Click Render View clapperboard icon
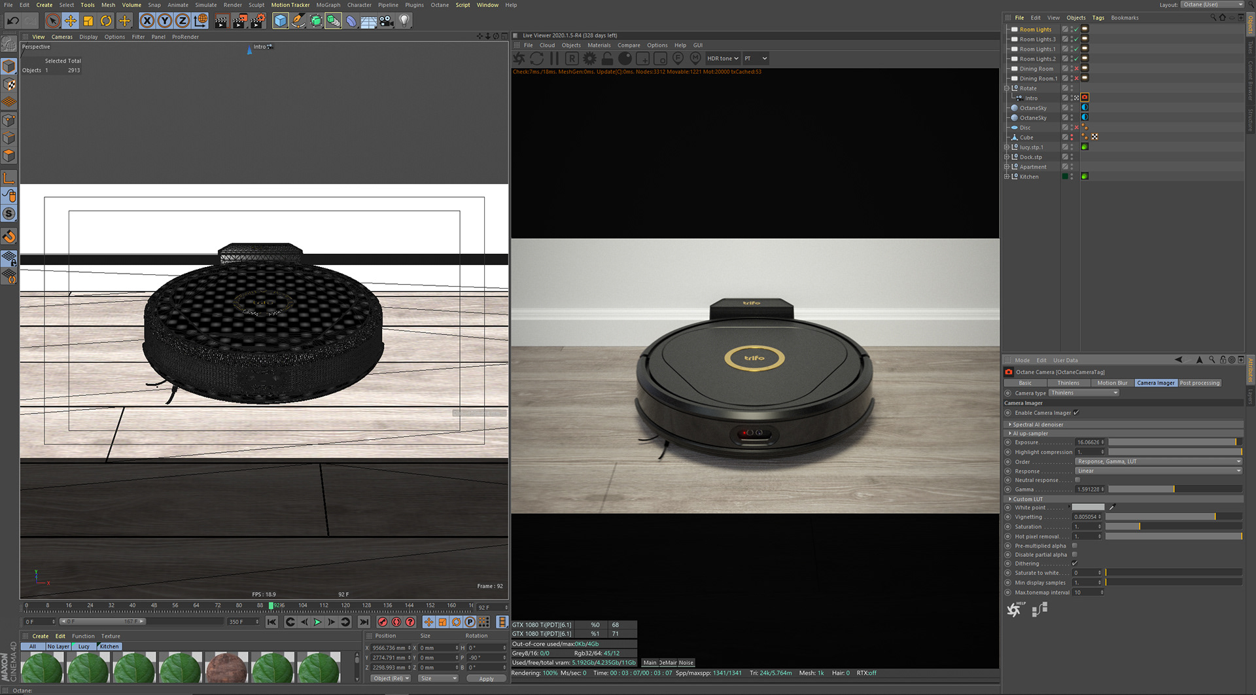Viewport: 1256px width, 695px height. pos(221,21)
